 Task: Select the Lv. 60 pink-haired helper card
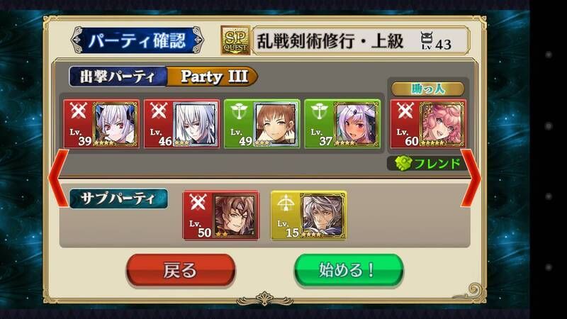[428, 123]
